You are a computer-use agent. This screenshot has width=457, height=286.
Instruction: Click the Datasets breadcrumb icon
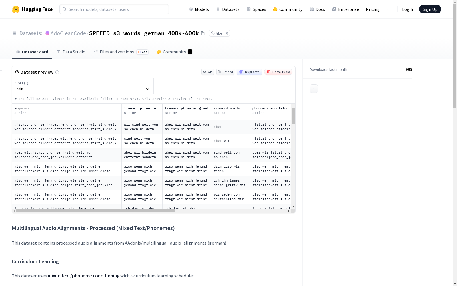click(15, 33)
